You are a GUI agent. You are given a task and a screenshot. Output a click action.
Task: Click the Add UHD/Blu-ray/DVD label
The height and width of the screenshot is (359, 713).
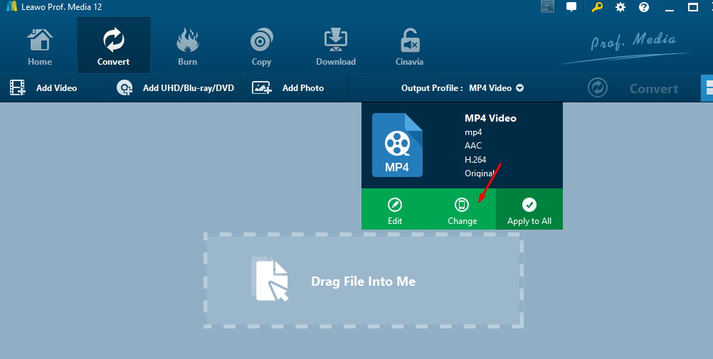click(x=189, y=88)
